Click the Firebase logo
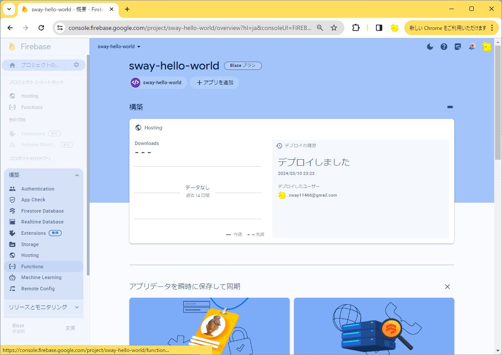 pyautogui.click(x=30, y=47)
